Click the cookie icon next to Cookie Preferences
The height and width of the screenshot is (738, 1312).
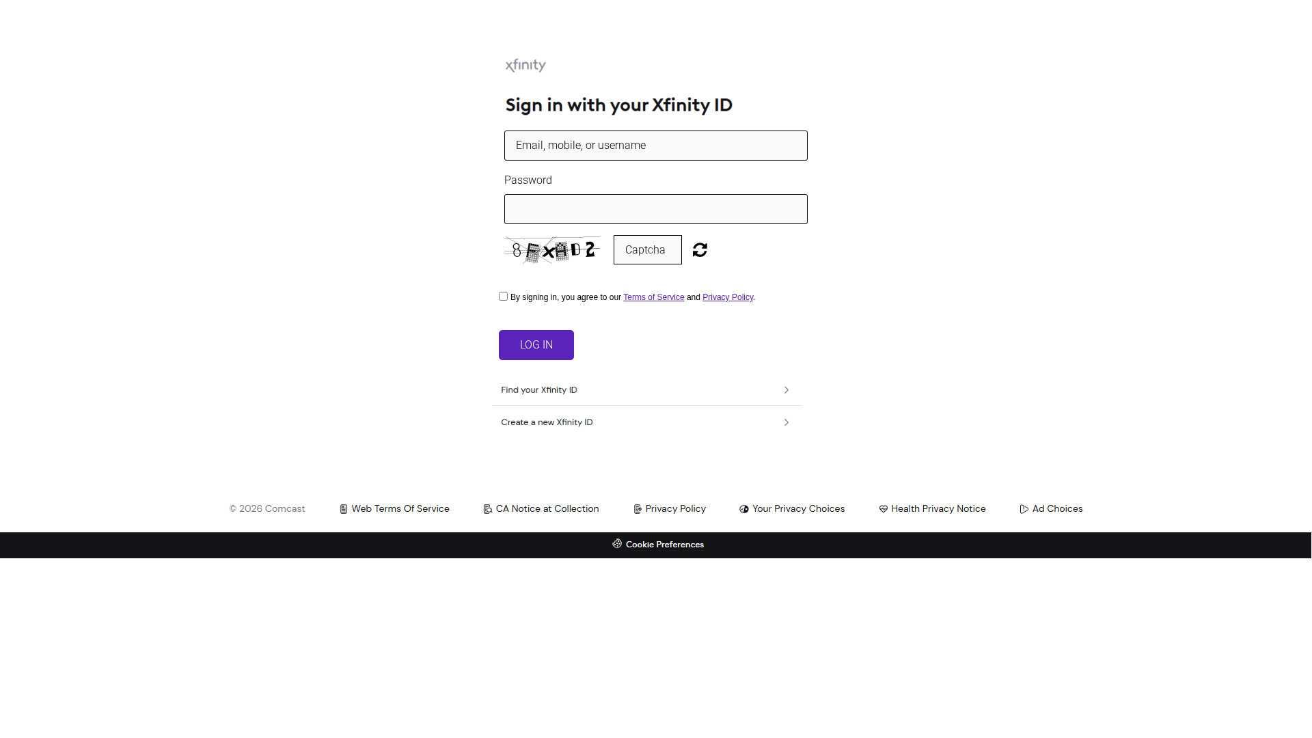(x=617, y=544)
